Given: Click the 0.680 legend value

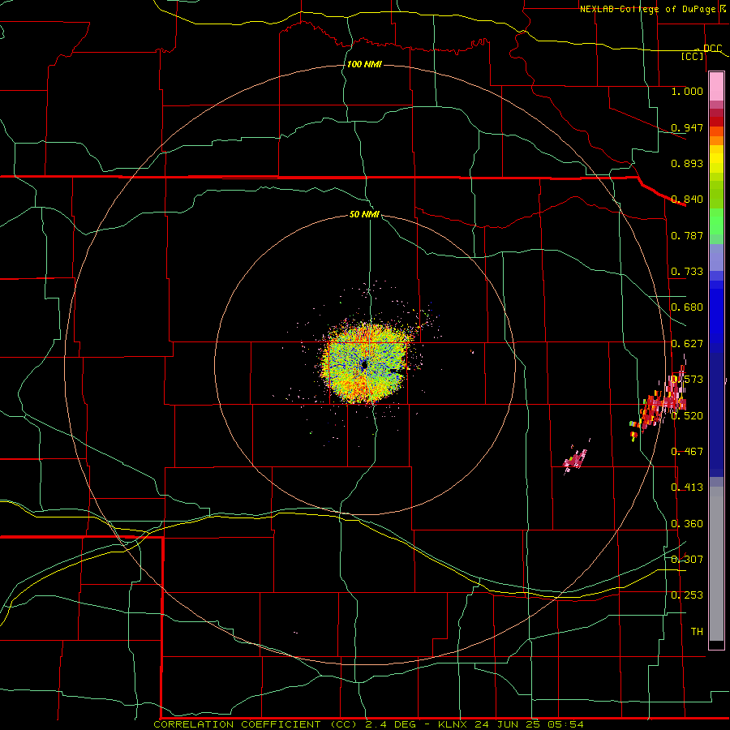Looking at the screenshot, I should (687, 307).
